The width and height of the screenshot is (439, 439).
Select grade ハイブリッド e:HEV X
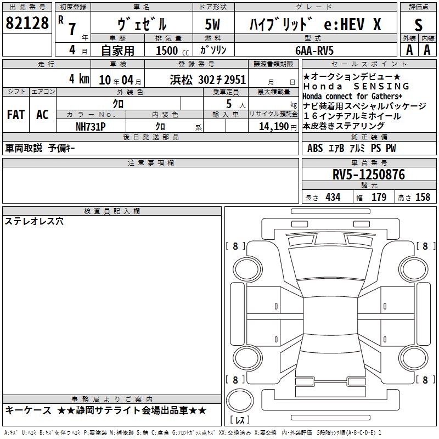click(316, 24)
